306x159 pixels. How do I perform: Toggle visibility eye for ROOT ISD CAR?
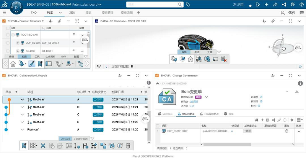click(x=74, y=35)
